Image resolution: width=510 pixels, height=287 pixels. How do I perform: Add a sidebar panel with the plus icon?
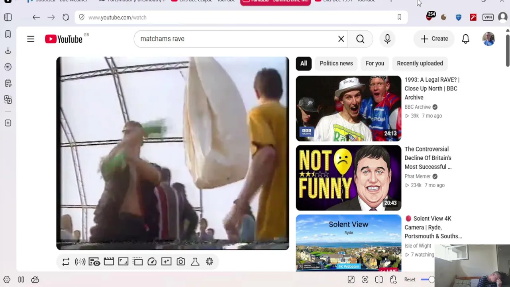(8, 123)
